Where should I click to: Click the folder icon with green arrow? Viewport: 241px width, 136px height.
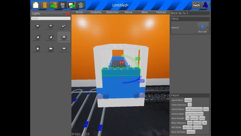(53, 5)
